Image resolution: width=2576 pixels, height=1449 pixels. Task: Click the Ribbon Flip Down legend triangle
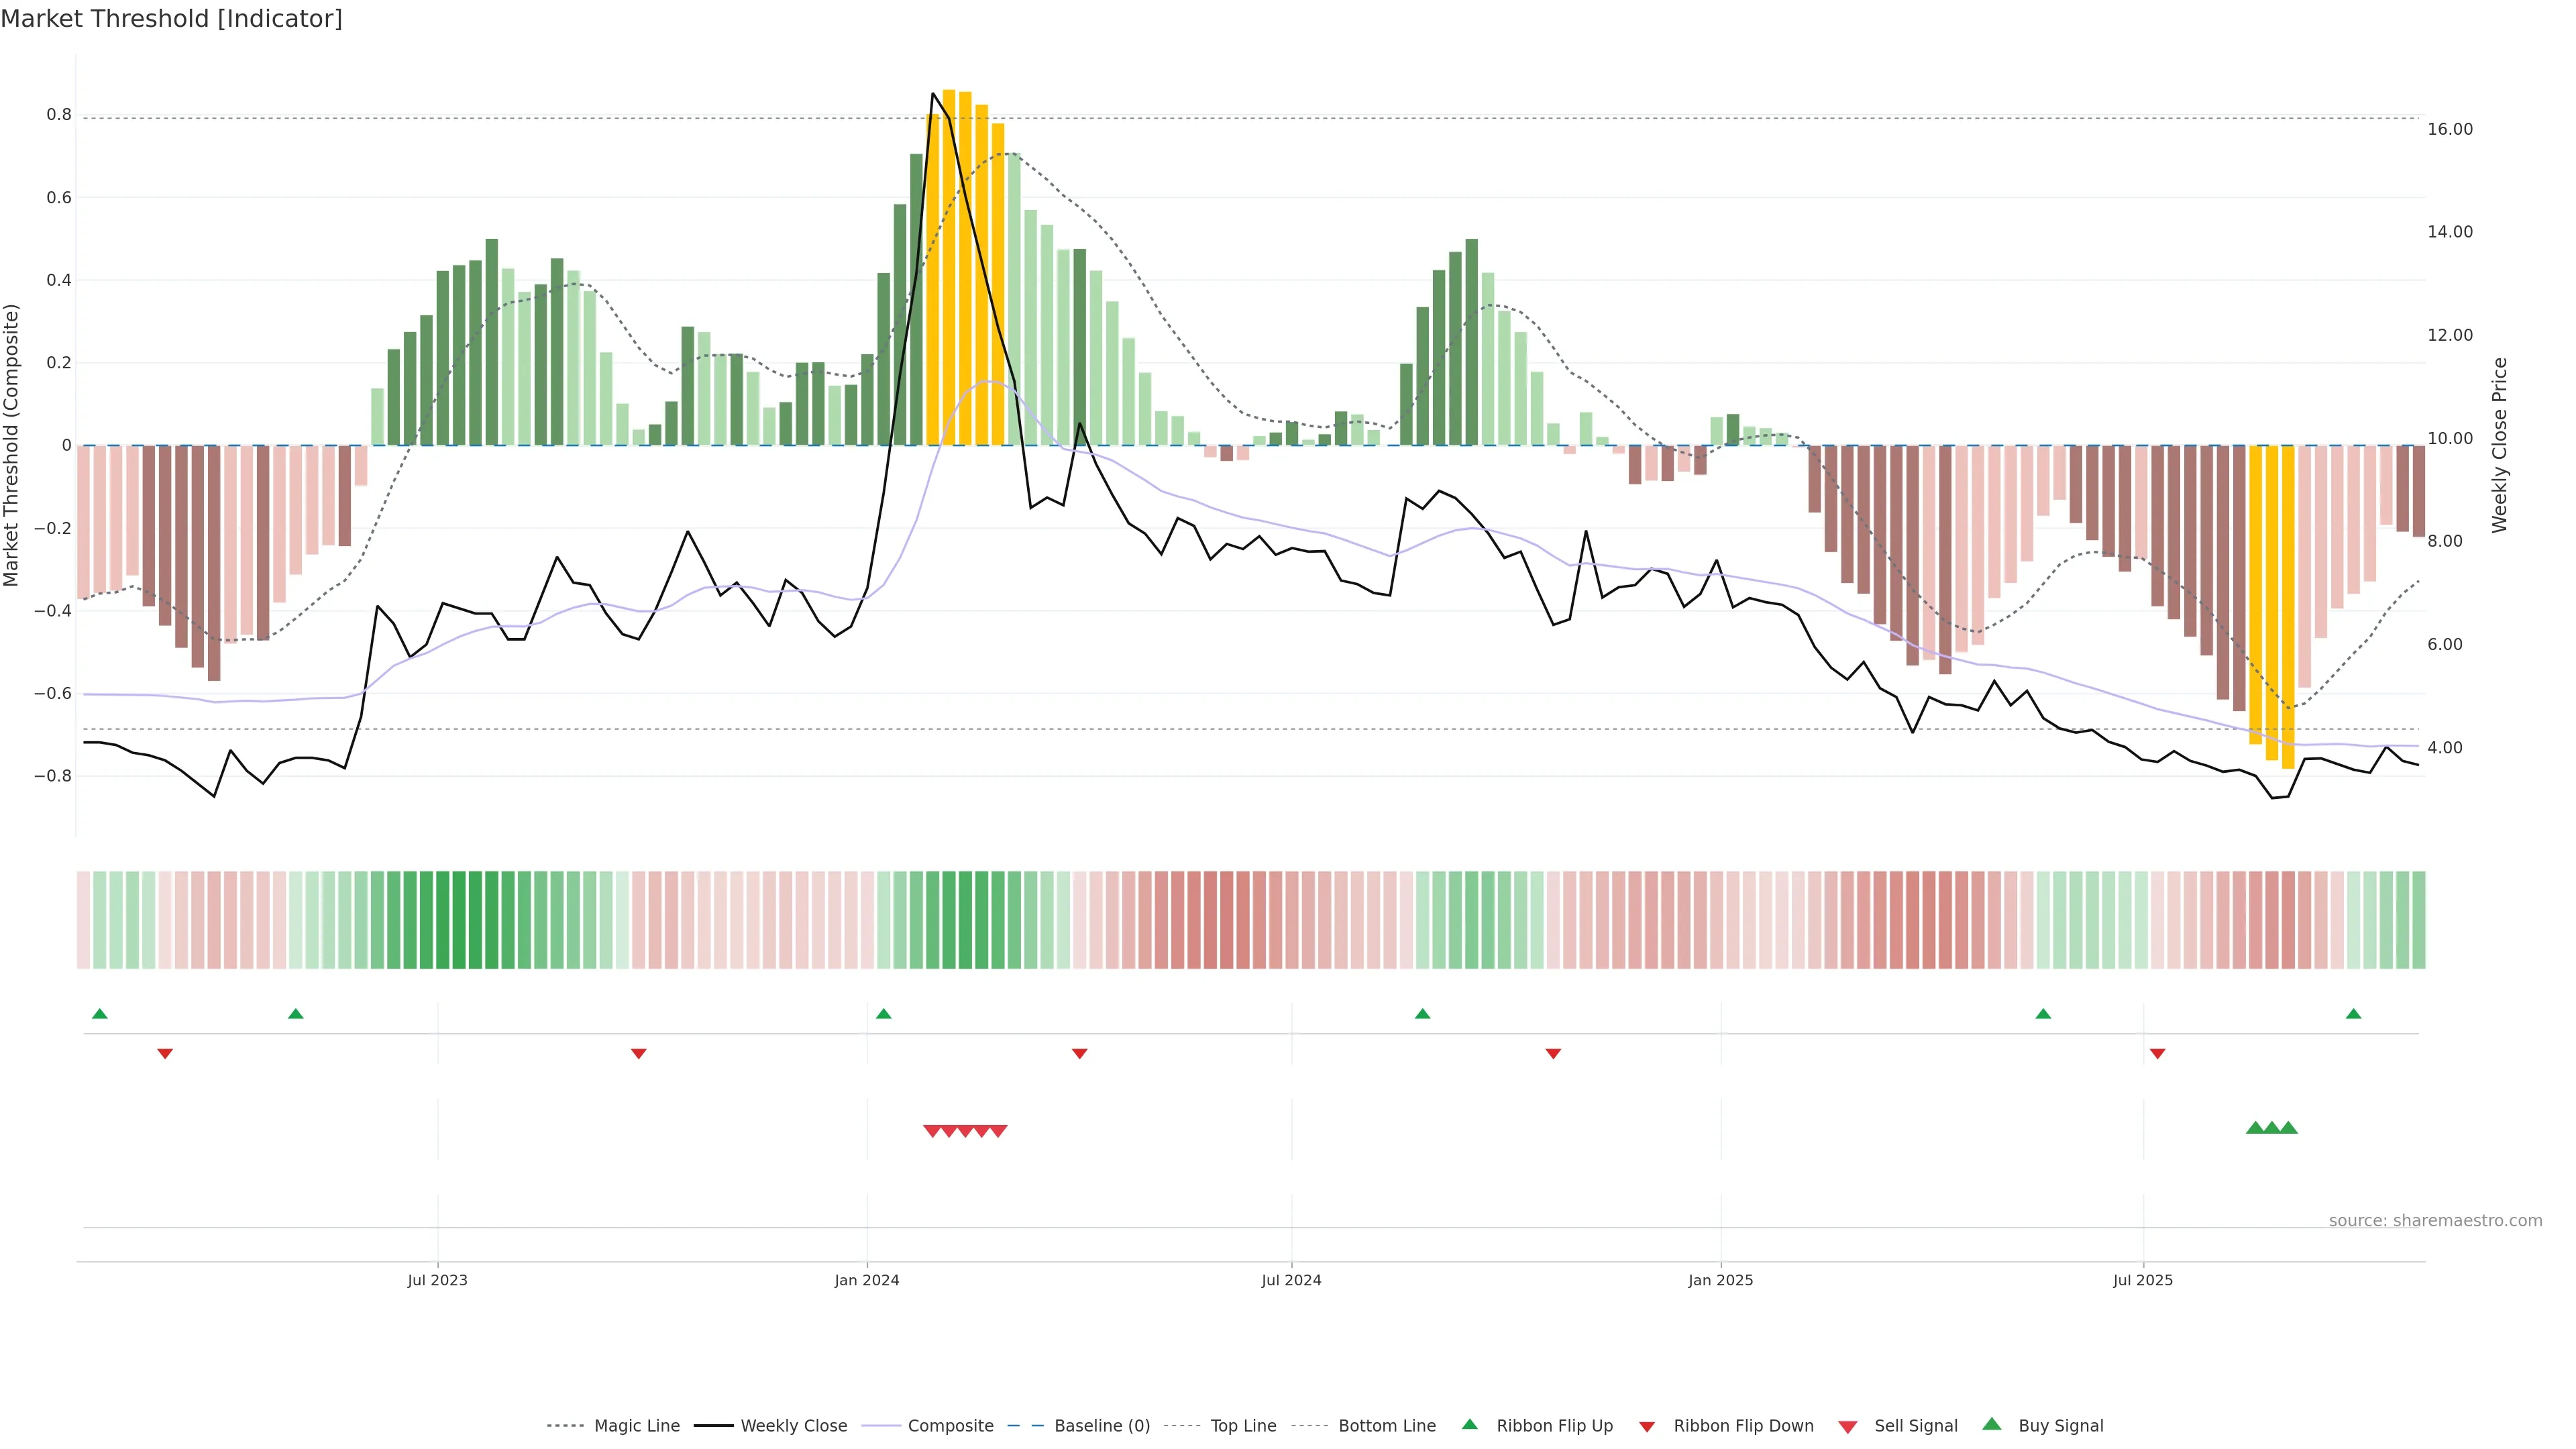coord(1646,1427)
